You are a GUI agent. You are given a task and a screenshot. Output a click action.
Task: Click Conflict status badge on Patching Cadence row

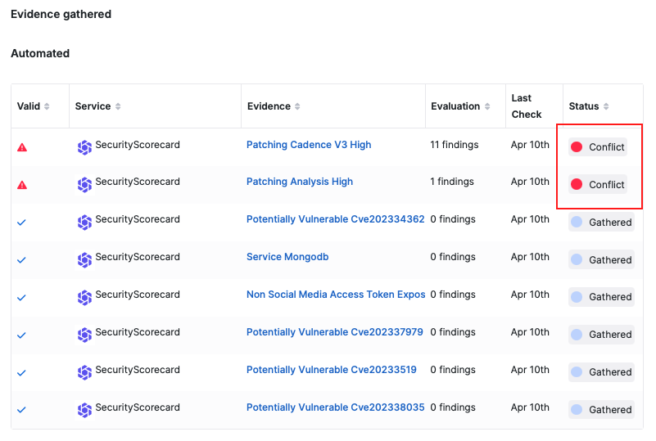(597, 147)
